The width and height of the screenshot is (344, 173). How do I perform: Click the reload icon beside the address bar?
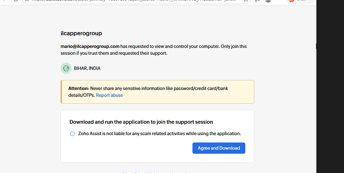pyautogui.click(x=16, y=0)
